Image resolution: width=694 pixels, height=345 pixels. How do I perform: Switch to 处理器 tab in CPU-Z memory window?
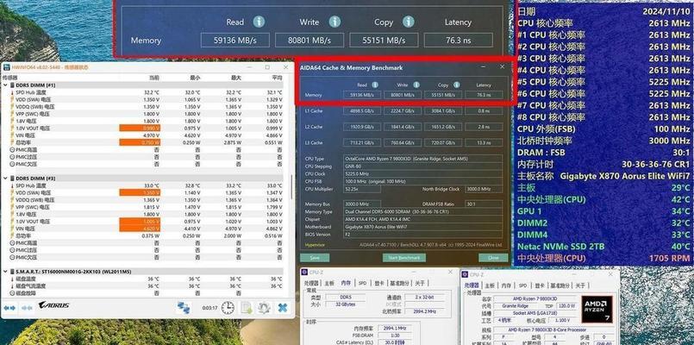311,283
